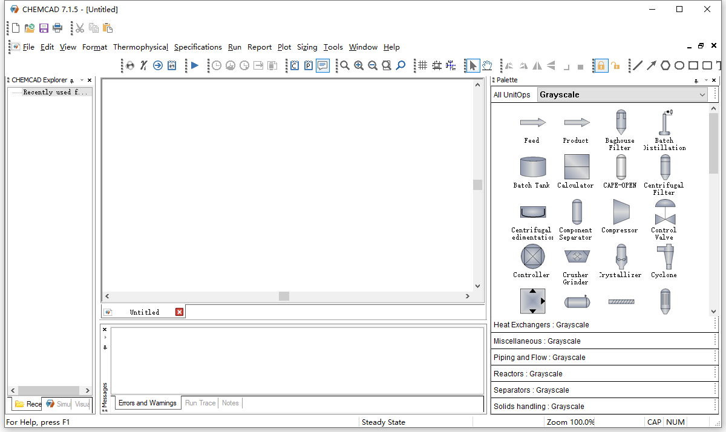Pin the Palette pane with pushpin
Screen dimensions: 726x432
pos(696,80)
